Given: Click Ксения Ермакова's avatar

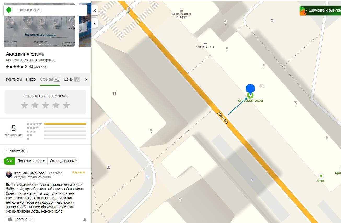Looking at the screenshot, I should pos(9,174).
